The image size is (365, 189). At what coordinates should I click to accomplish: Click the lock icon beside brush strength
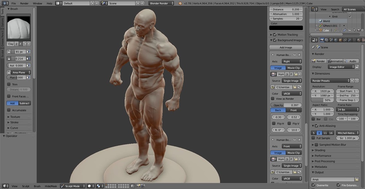[x=9, y=58]
